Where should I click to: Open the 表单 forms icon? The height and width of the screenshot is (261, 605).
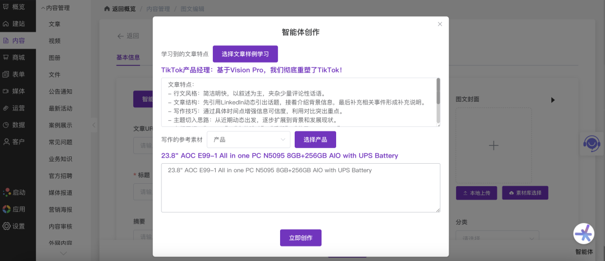pyautogui.click(x=6, y=74)
